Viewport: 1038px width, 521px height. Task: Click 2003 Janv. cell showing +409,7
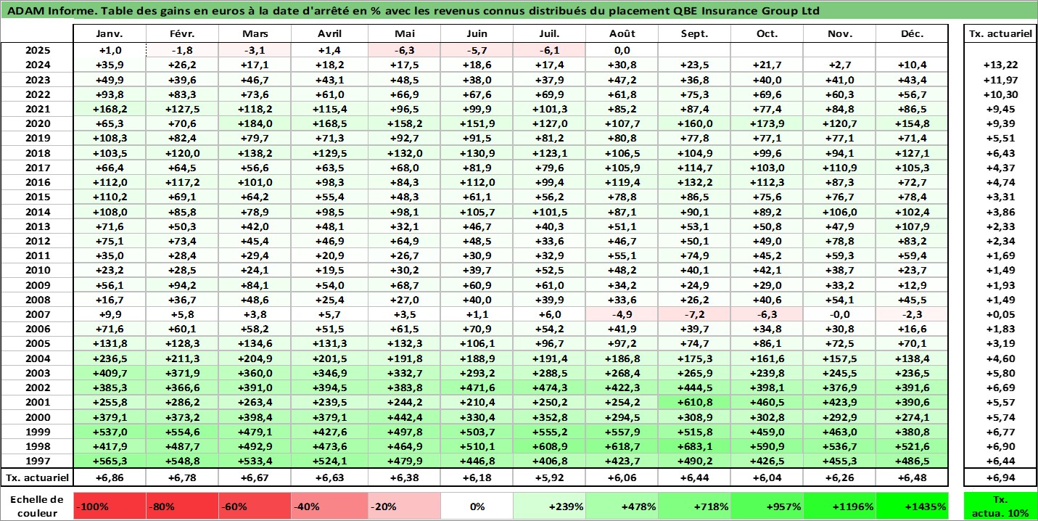tap(110, 374)
